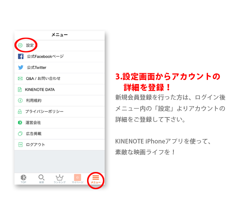
Task: Open the KINENOTE DATA entry
Action: coord(60,90)
